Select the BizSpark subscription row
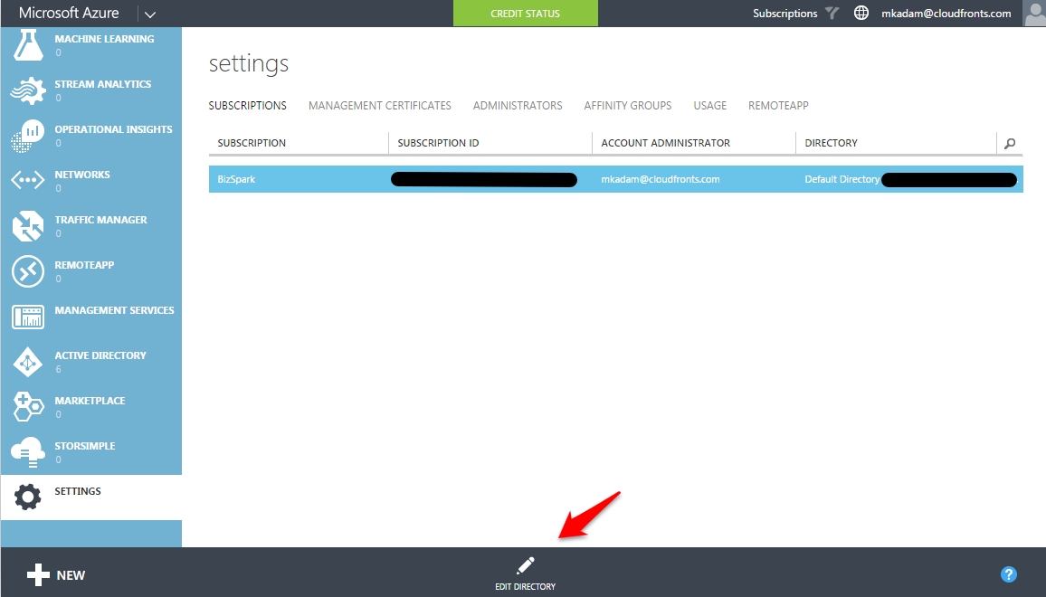 [615, 179]
